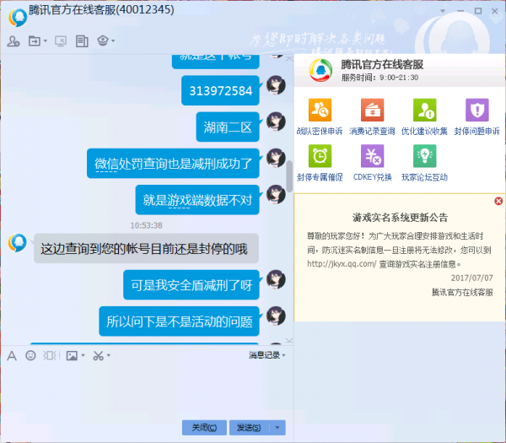
Task: Click the 这边查询到您的帐号目前还是封停的哦 message
Action: (x=146, y=249)
